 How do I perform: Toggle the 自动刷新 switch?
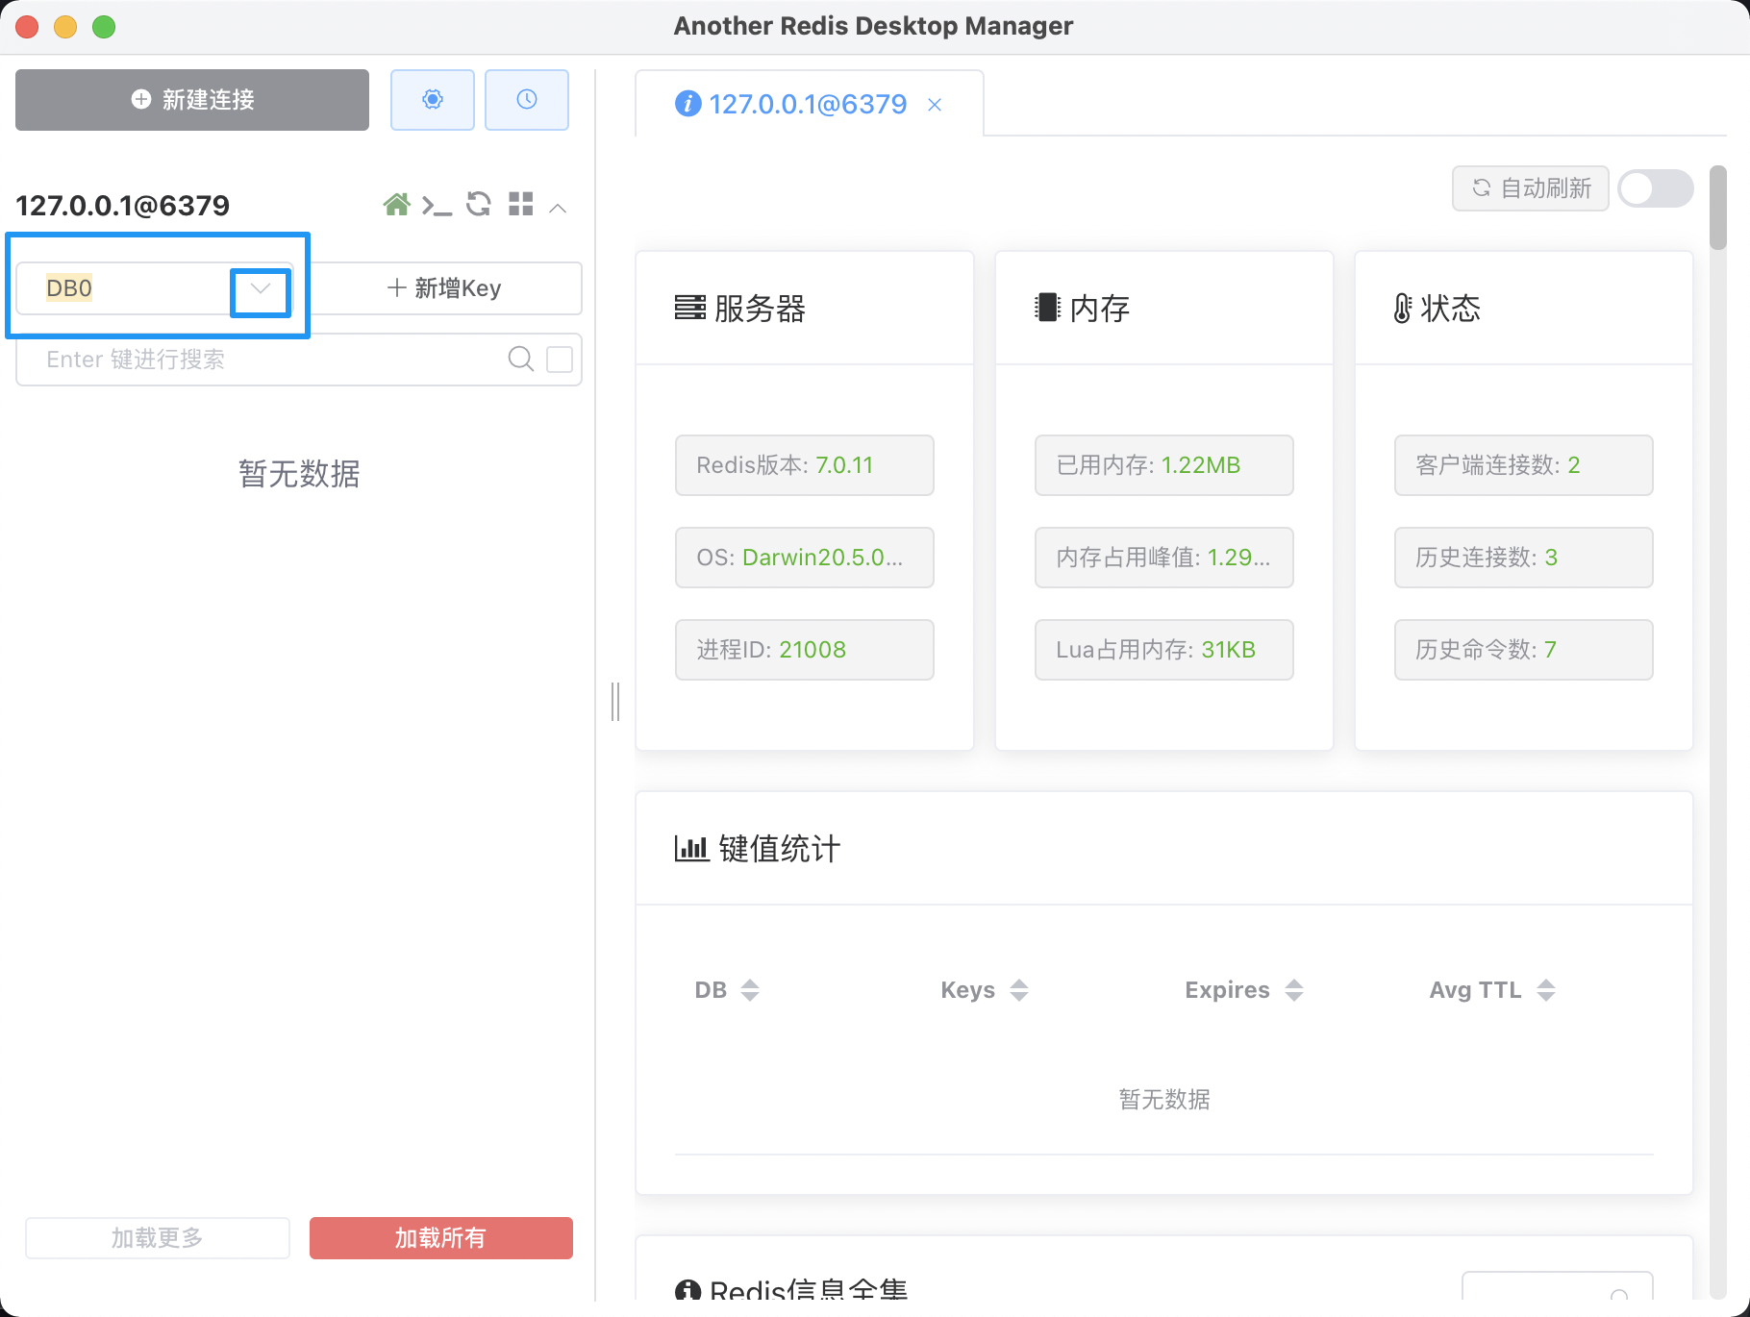click(1656, 188)
